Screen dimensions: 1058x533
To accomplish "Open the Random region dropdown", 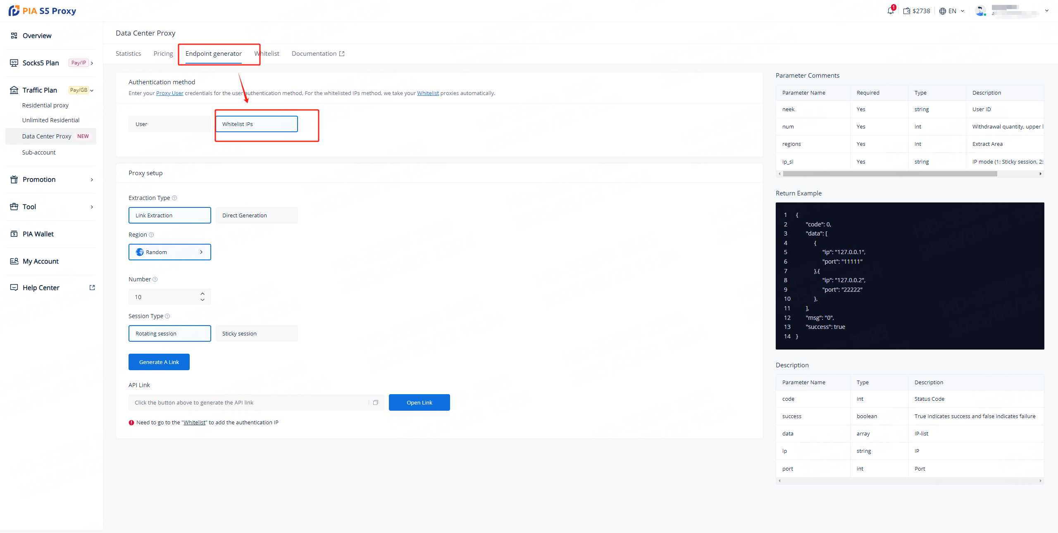I will coord(169,252).
